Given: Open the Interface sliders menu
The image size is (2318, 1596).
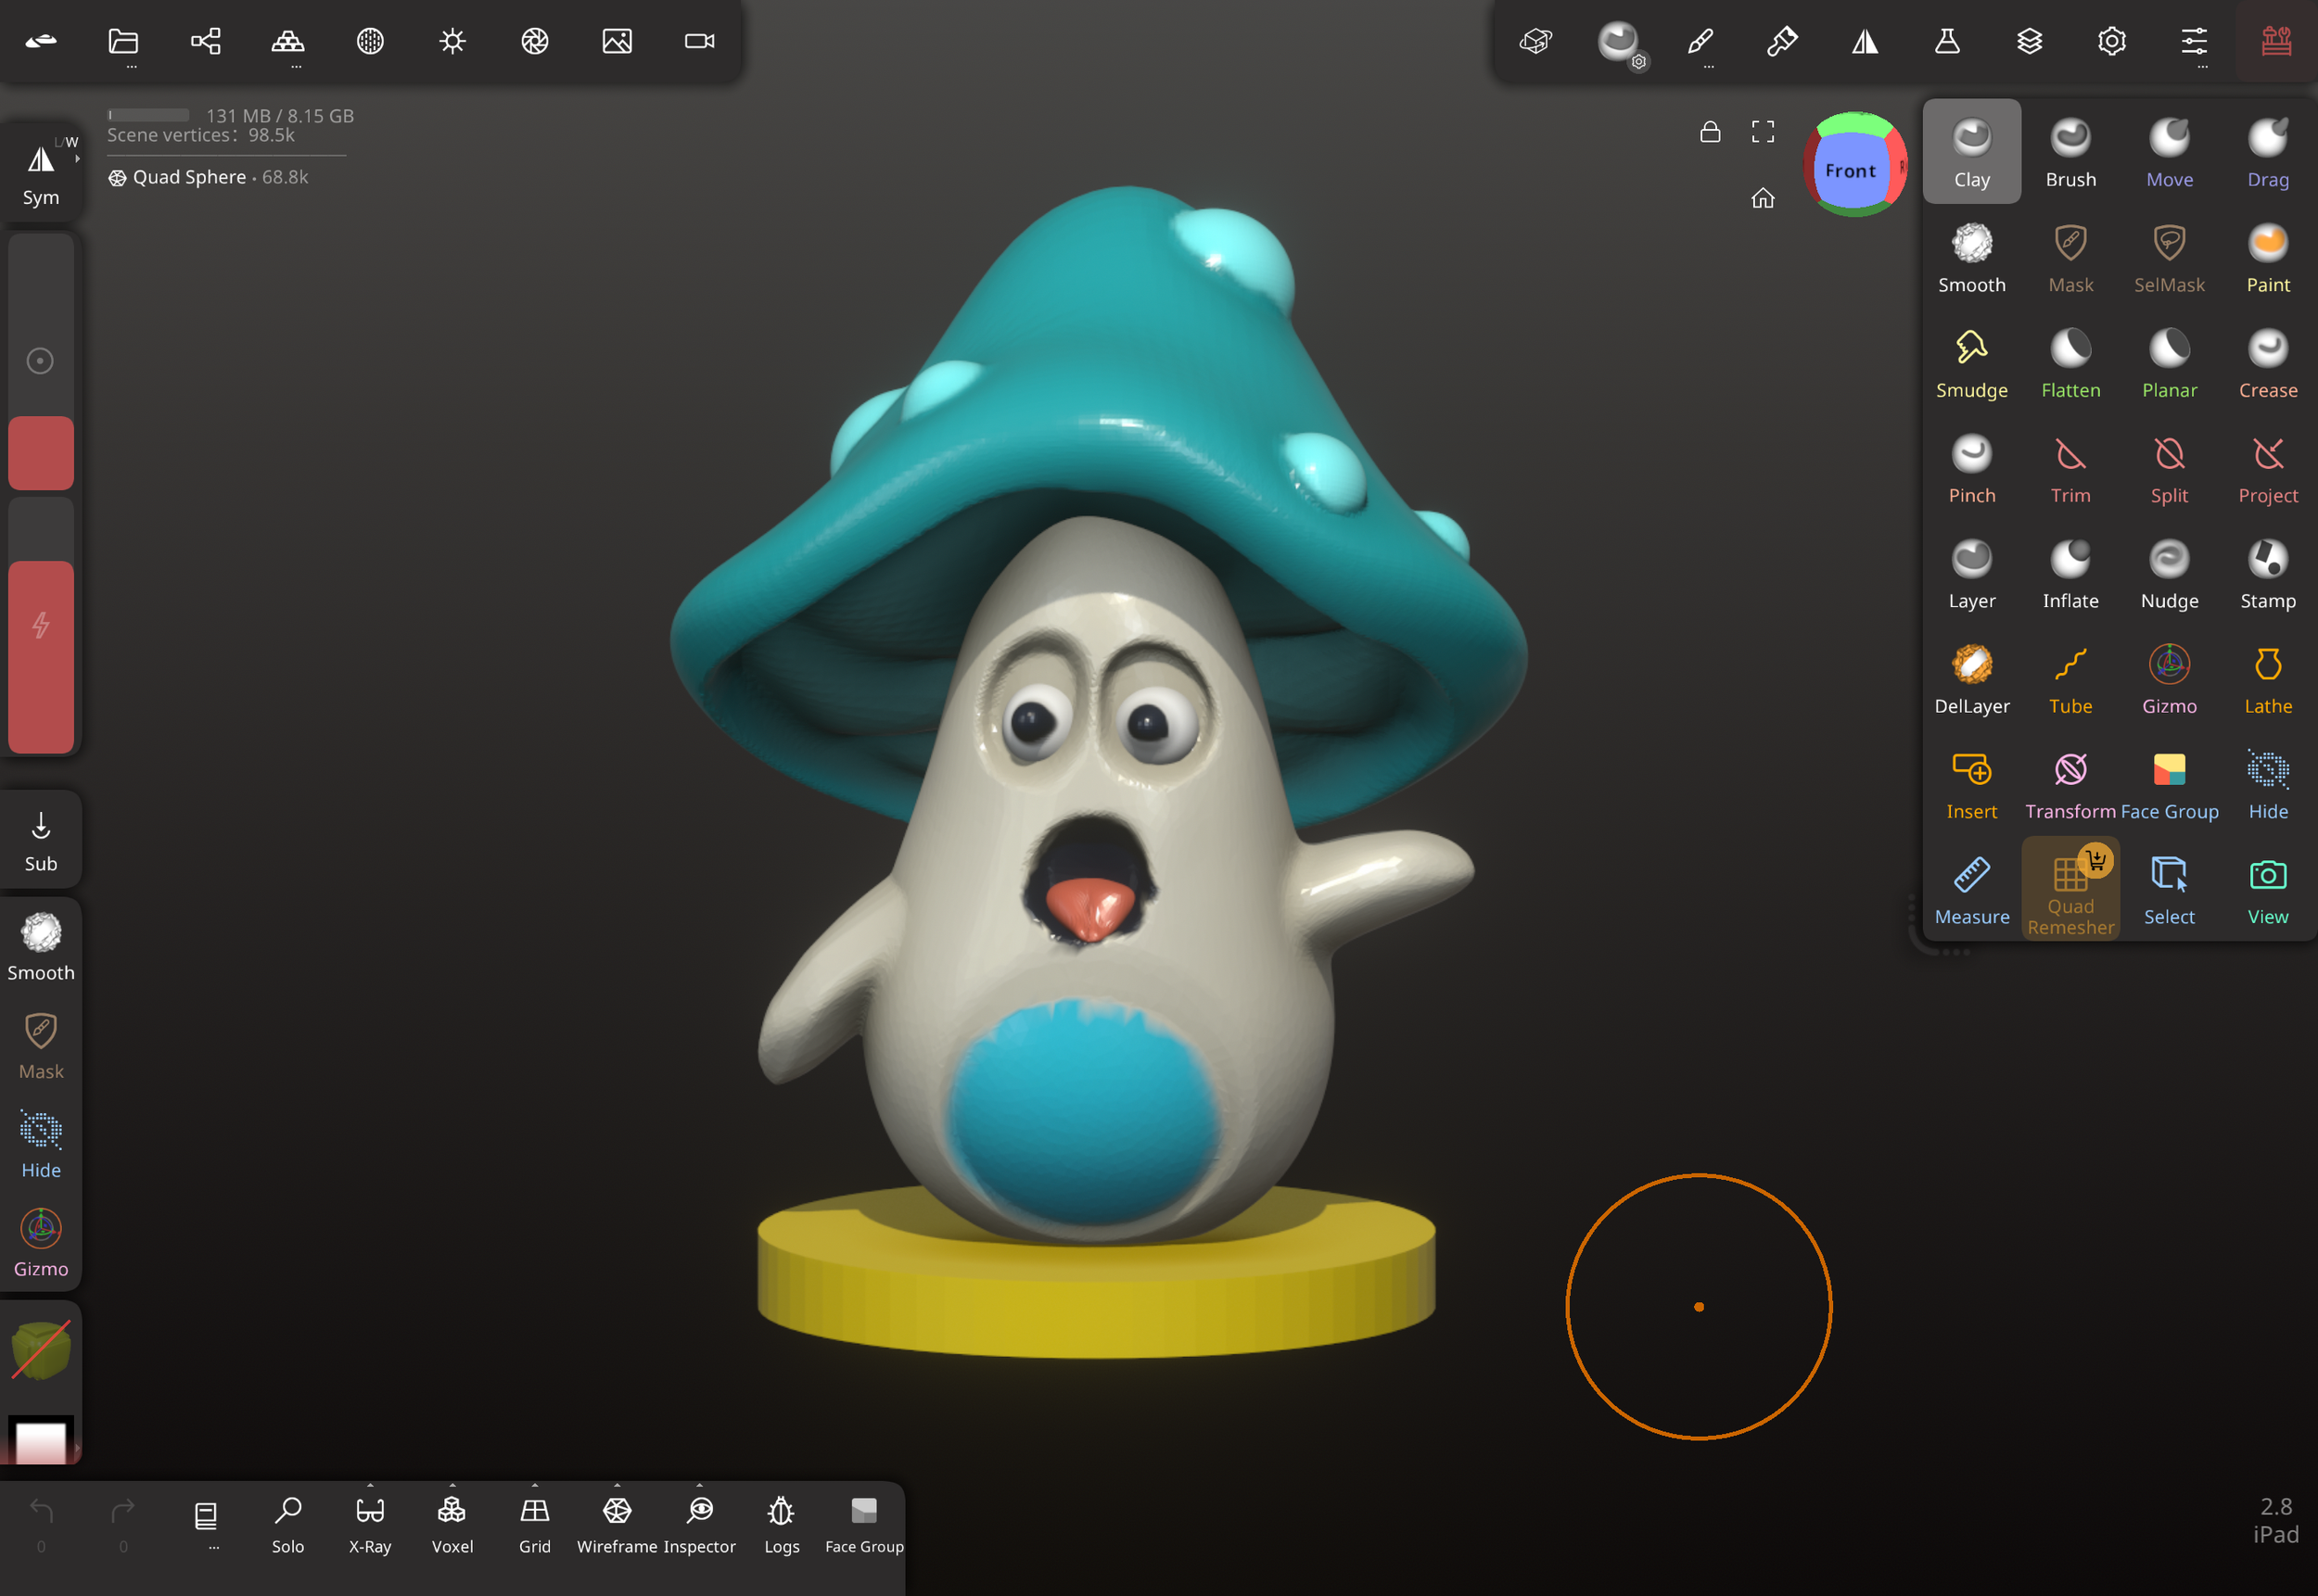Looking at the screenshot, I should [2193, 42].
